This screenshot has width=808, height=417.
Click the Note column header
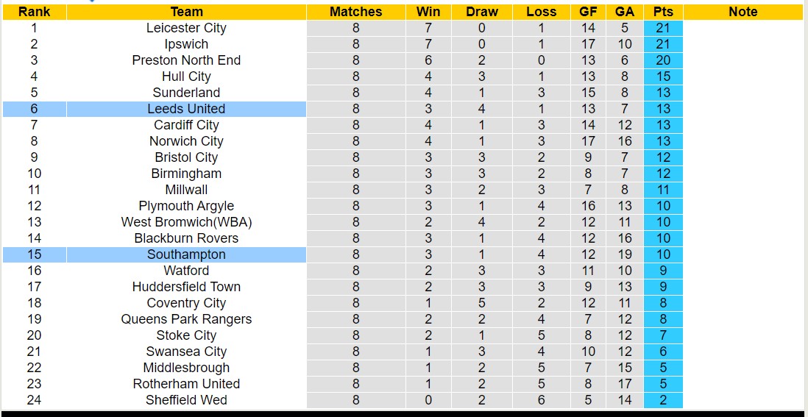coord(743,12)
